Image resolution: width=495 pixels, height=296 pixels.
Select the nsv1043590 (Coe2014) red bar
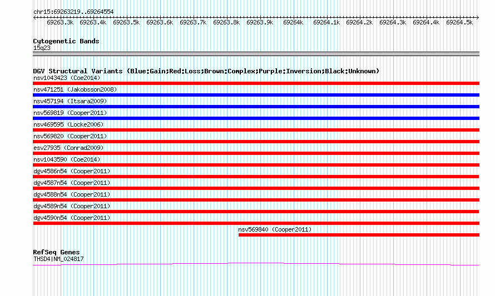[x=256, y=165]
